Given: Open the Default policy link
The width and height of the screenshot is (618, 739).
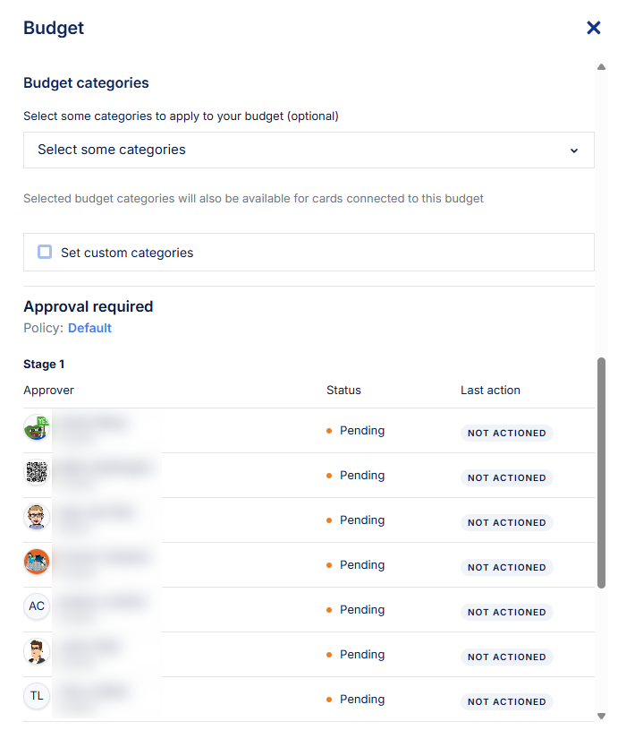Looking at the screenshot, I should 89,328.
